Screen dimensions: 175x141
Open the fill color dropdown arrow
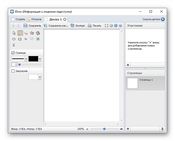click(x=40, y=77)
